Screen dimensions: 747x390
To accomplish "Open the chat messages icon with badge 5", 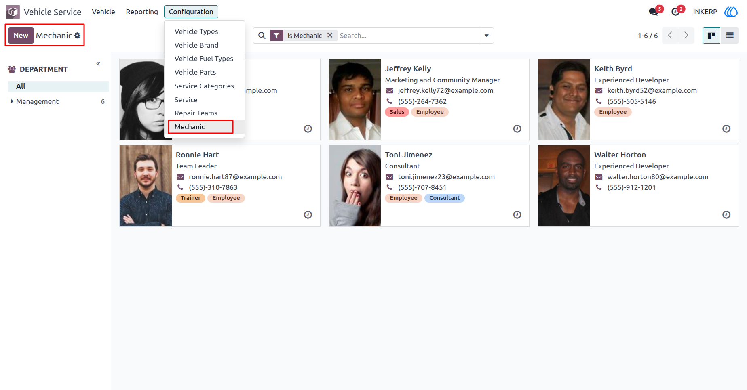I will click(654, 12).
